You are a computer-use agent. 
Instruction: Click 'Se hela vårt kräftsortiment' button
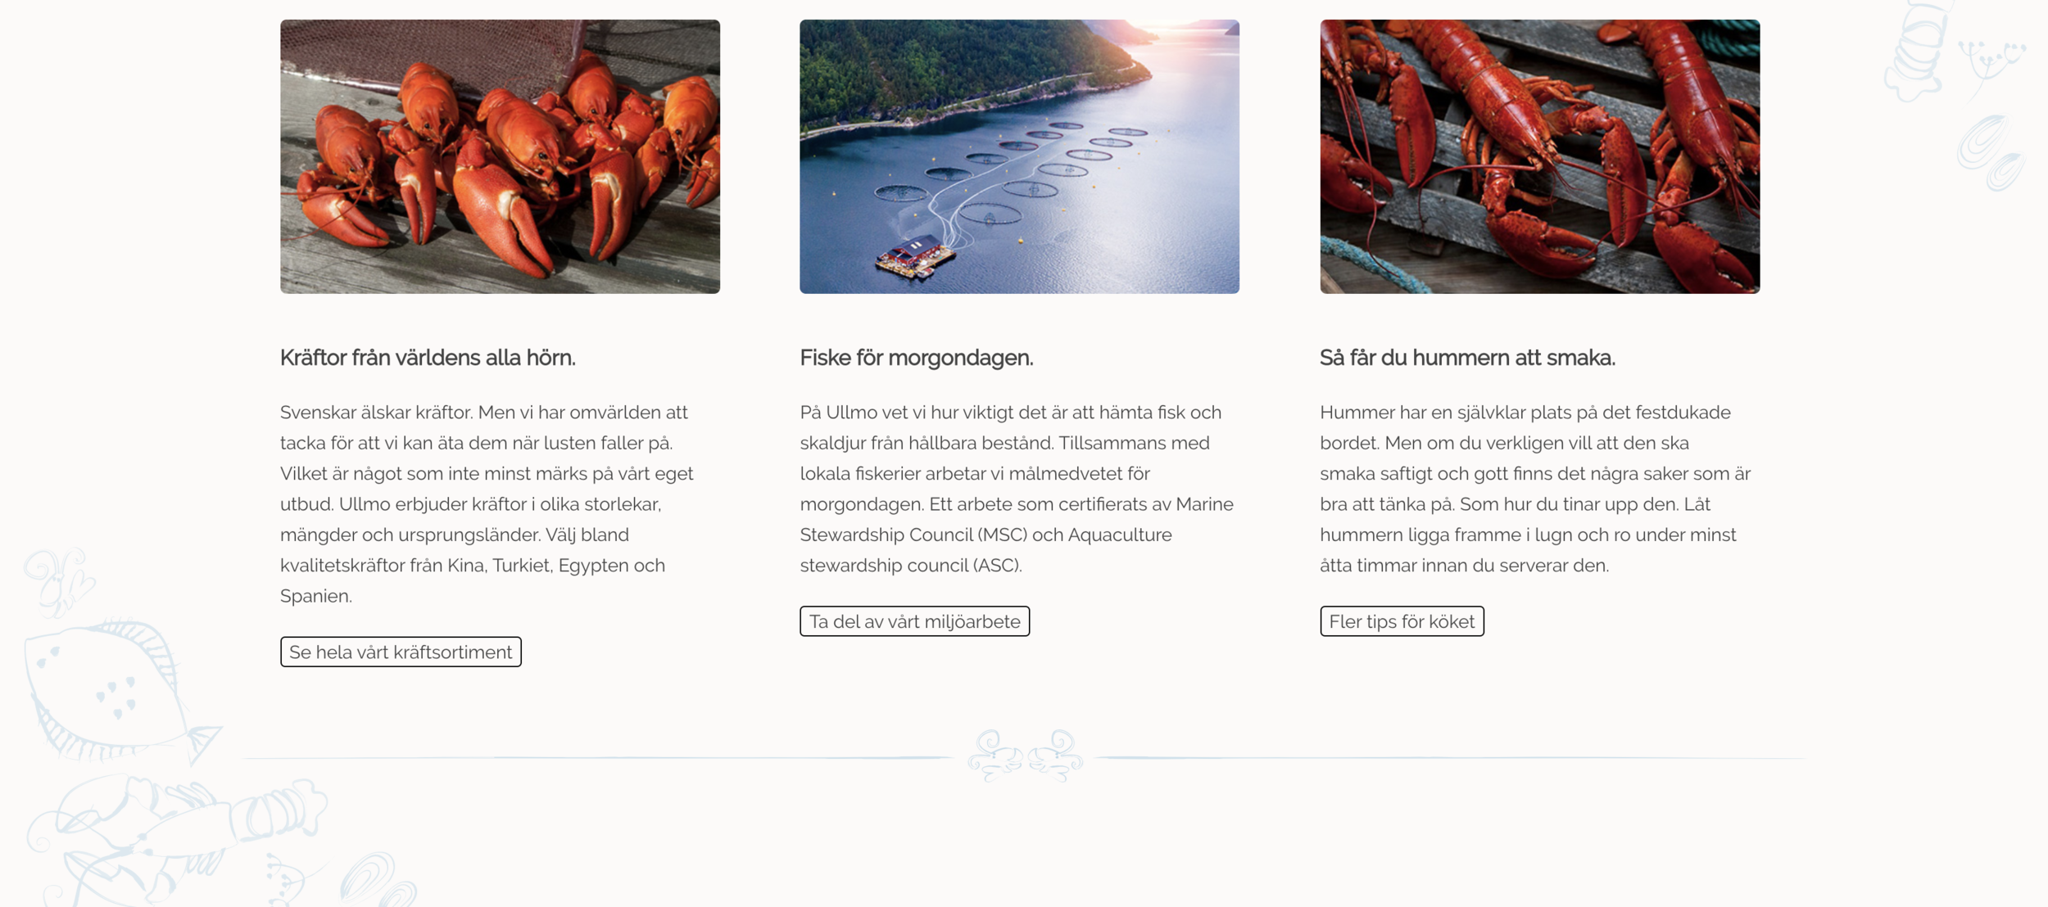pyautogui.click(x=401, y=652)
